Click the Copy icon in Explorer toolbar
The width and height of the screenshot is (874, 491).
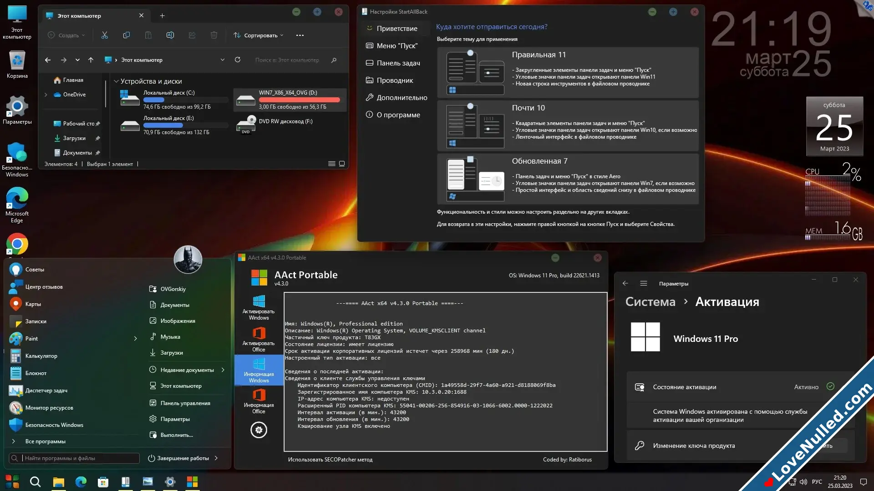pos(127,35)
